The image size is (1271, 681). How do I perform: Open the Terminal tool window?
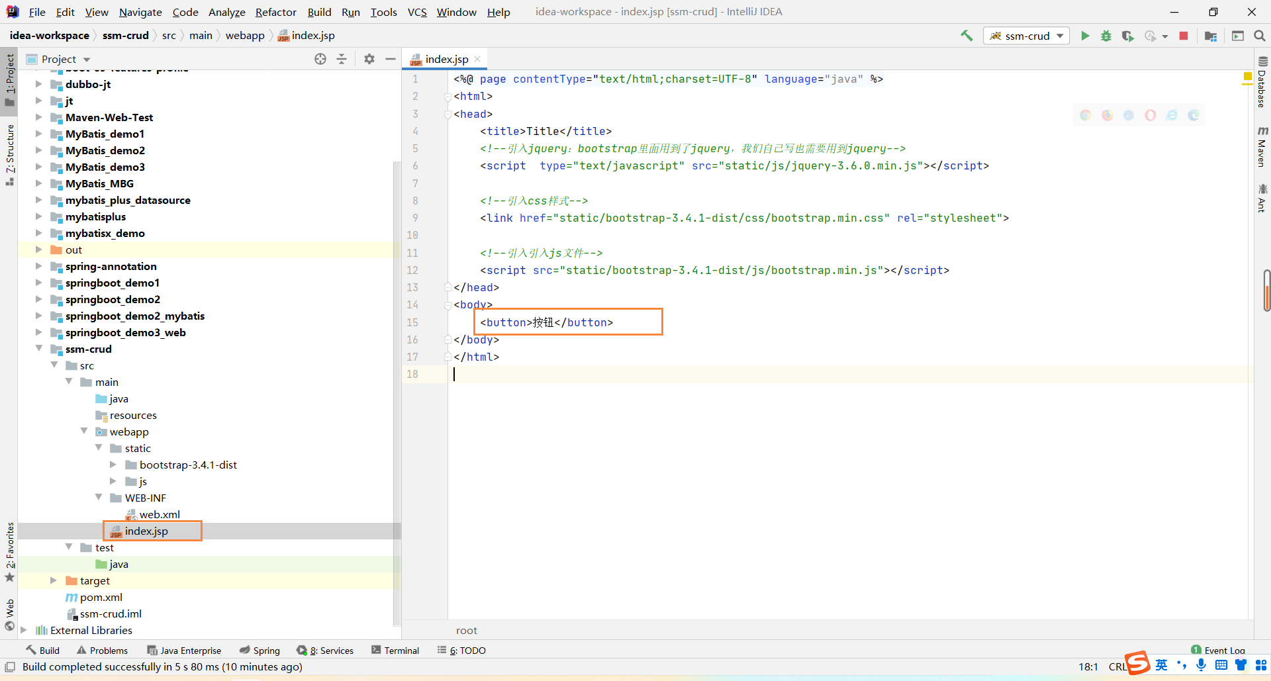[395, 651]
